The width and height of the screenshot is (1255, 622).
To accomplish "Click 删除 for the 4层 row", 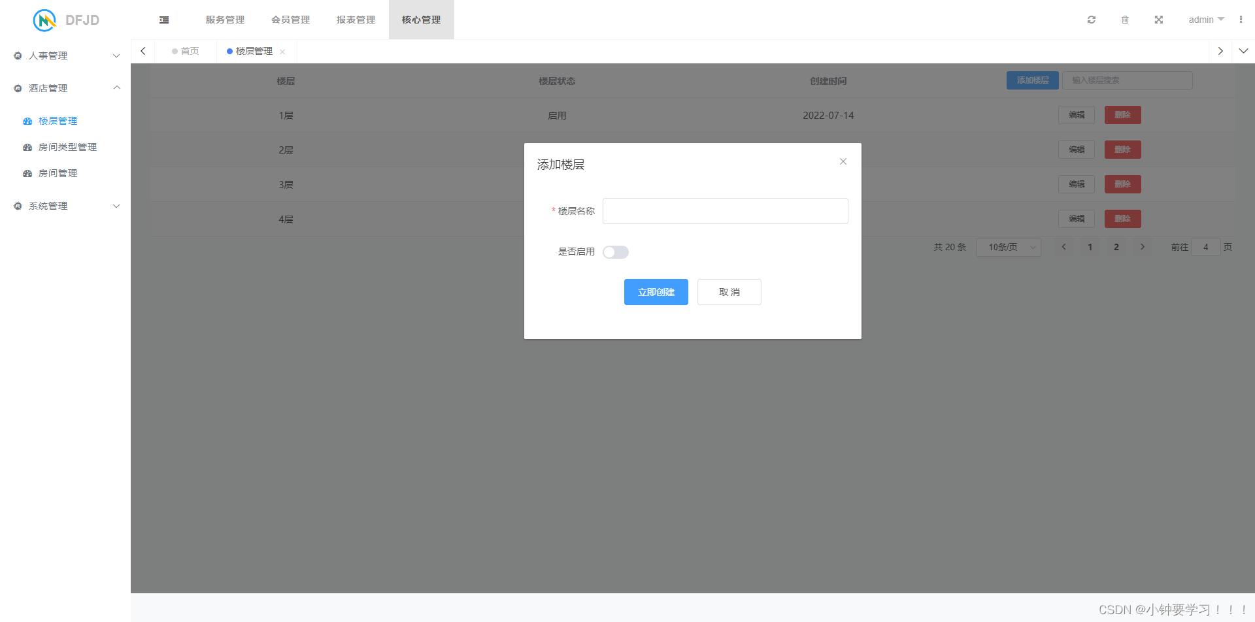I will (x=1123, y=219).
